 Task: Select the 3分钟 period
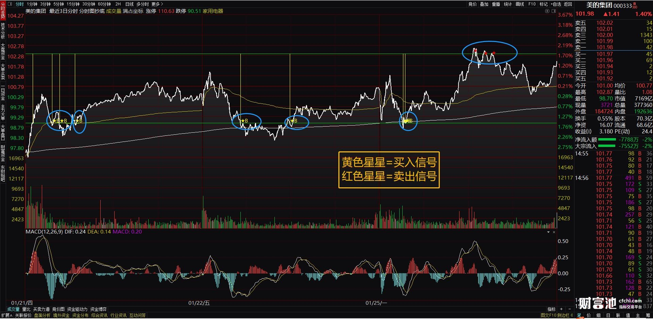pyautogui.click(x=45, y=4)
